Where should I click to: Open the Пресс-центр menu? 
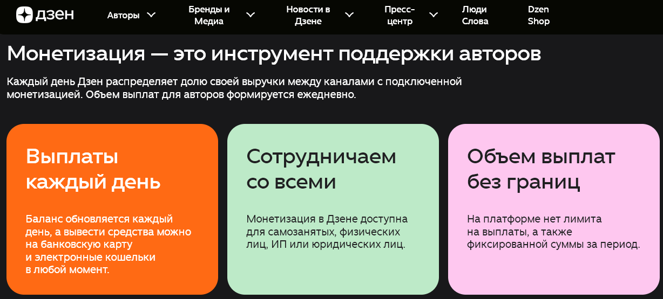[400, 15]
